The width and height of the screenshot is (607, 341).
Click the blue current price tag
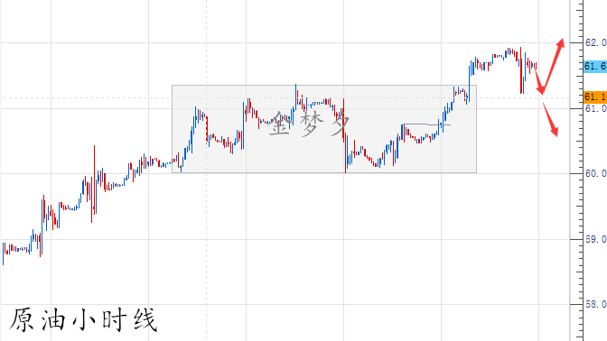pos(595,66)
